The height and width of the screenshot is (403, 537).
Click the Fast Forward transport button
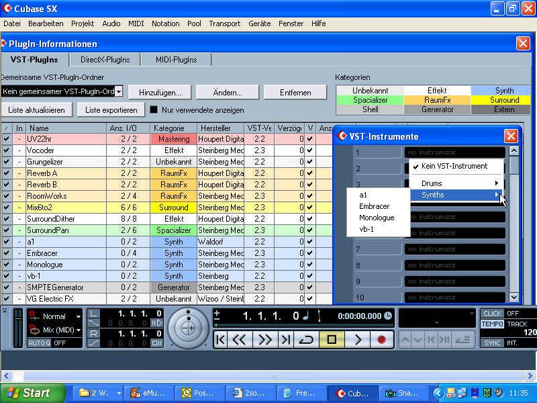(265, 340)
